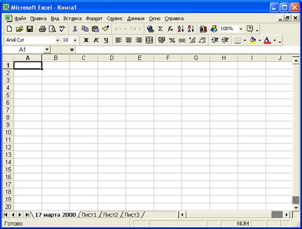Expand the 100% zoom dropdown
Viewport: 302px width, 229px height.
(241, 29)
